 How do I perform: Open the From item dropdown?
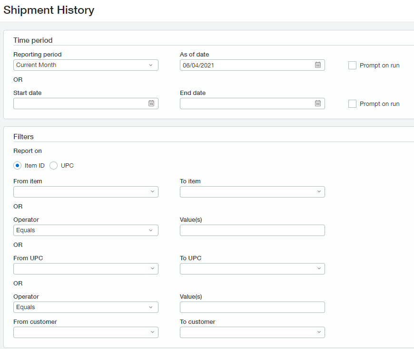(86, 192)
